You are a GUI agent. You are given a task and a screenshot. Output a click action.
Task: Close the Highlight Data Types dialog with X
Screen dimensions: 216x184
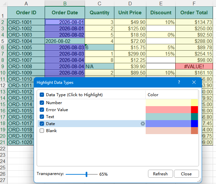click(194, 82)
